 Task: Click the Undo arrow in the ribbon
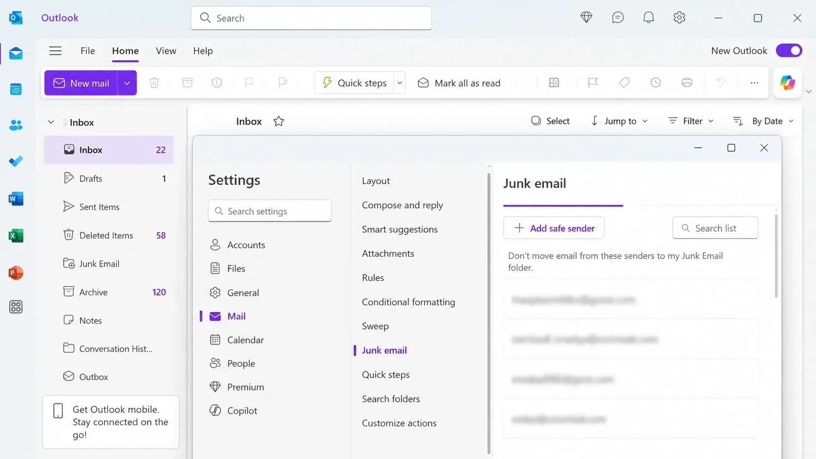pyautogui.click(x=721, y=82)
